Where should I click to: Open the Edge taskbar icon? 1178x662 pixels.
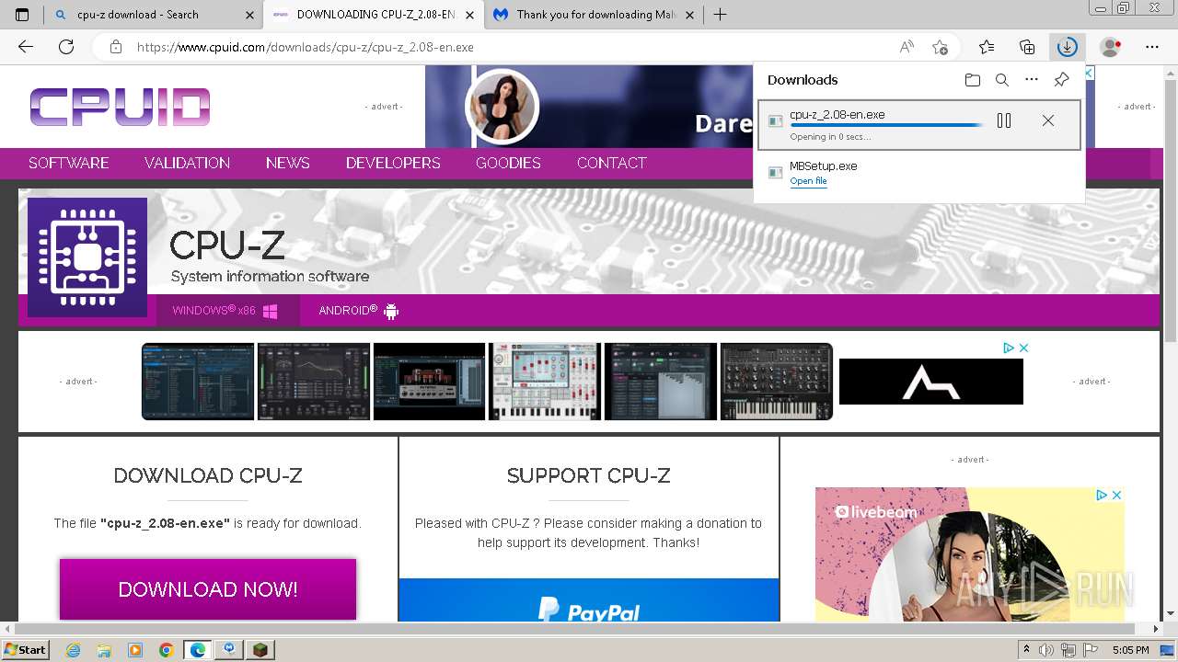pos(198,650)
